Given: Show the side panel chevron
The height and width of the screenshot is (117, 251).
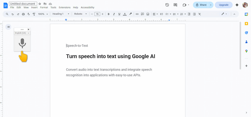Looking at the screenshot, I should pos(246,113).
